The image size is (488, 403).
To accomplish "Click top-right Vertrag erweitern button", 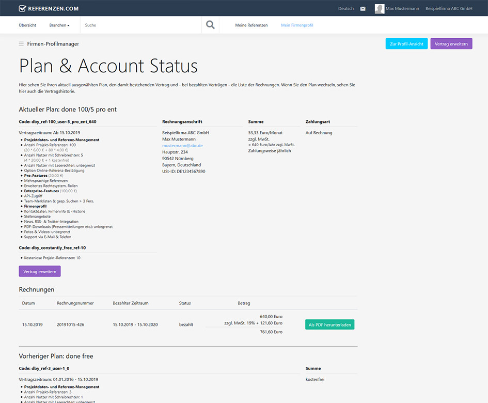I will pyautogui.click(x=451, y=44).
